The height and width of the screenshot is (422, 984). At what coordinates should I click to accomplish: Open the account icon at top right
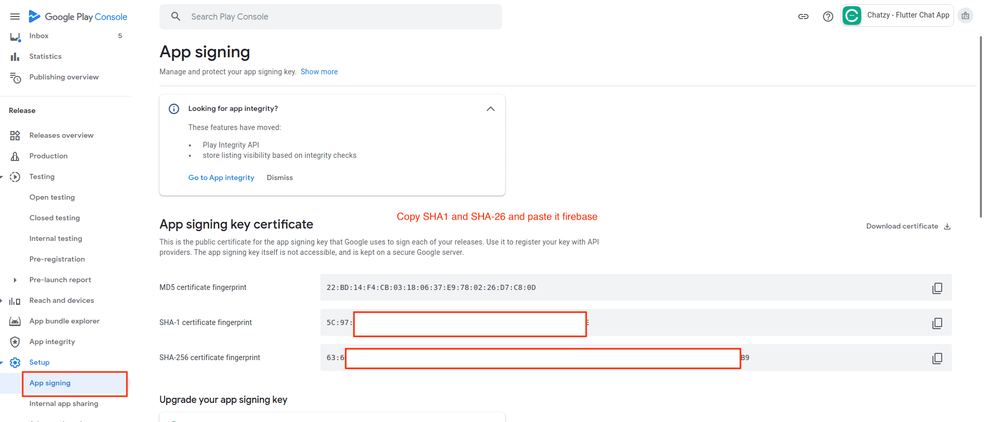coord(965,15)
